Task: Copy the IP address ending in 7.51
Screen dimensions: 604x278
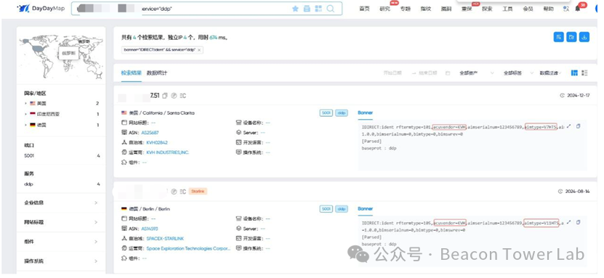Action: pos(165,95)
